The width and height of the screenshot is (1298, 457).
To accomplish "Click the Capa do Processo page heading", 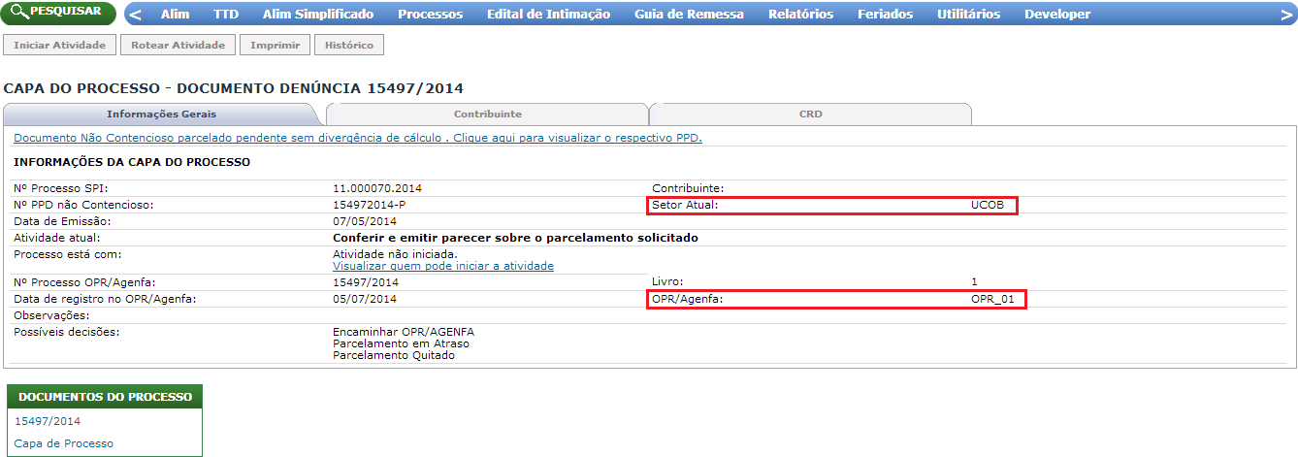I will pyautogui.click(x=234, y=88).
